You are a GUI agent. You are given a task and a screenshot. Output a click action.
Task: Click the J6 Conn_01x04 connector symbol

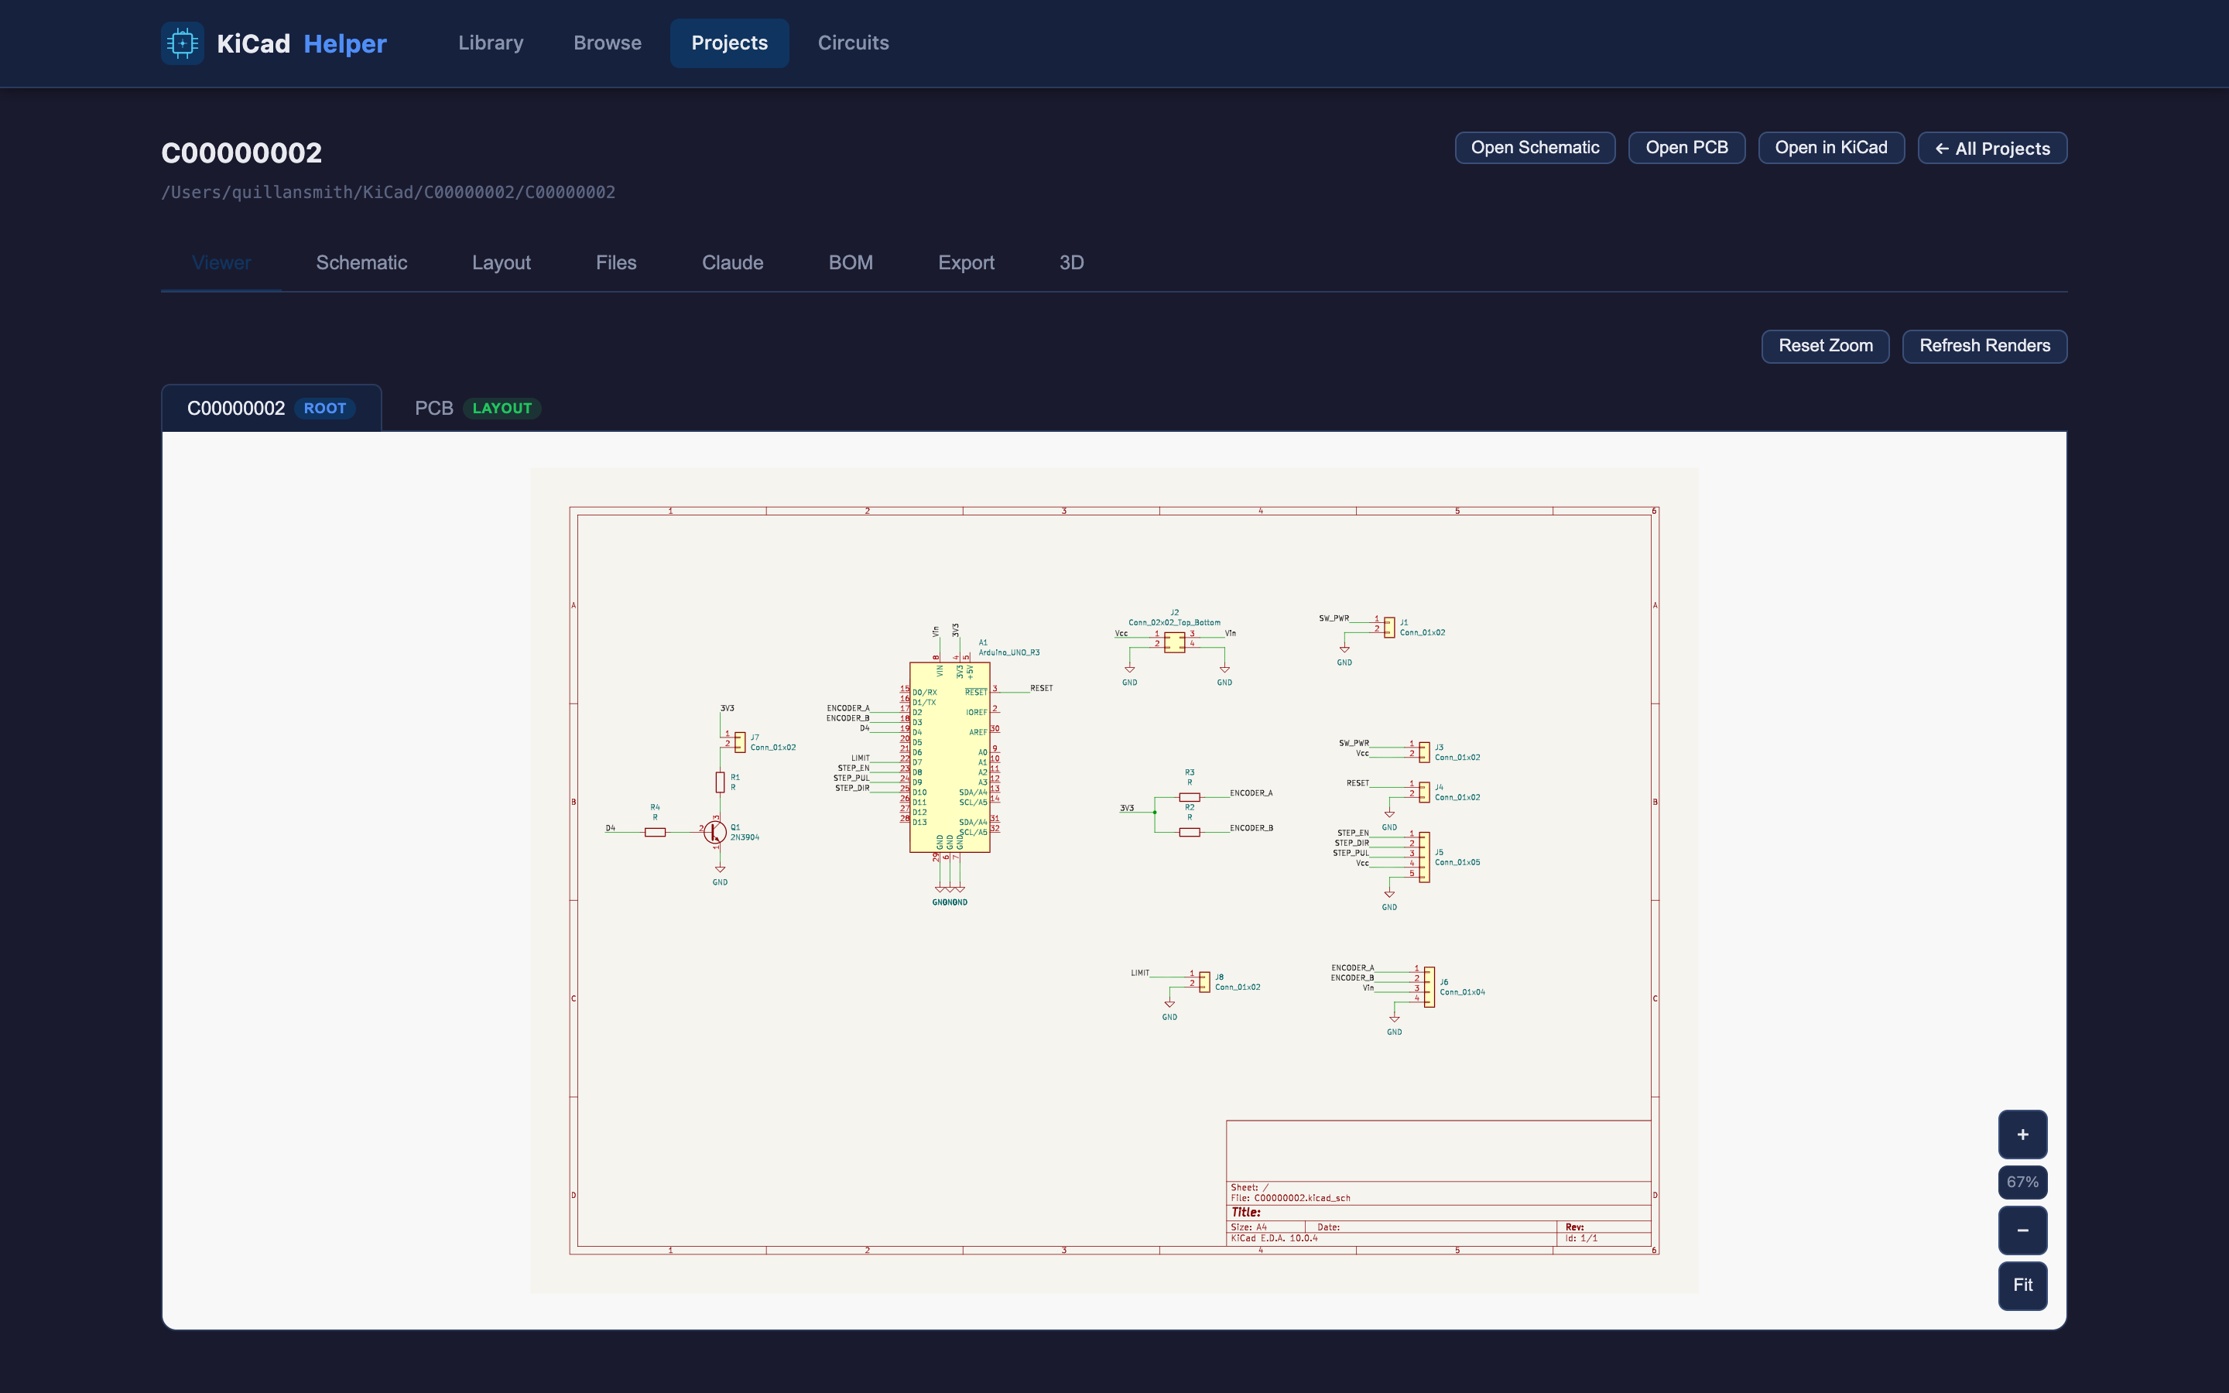(1429, 987)
